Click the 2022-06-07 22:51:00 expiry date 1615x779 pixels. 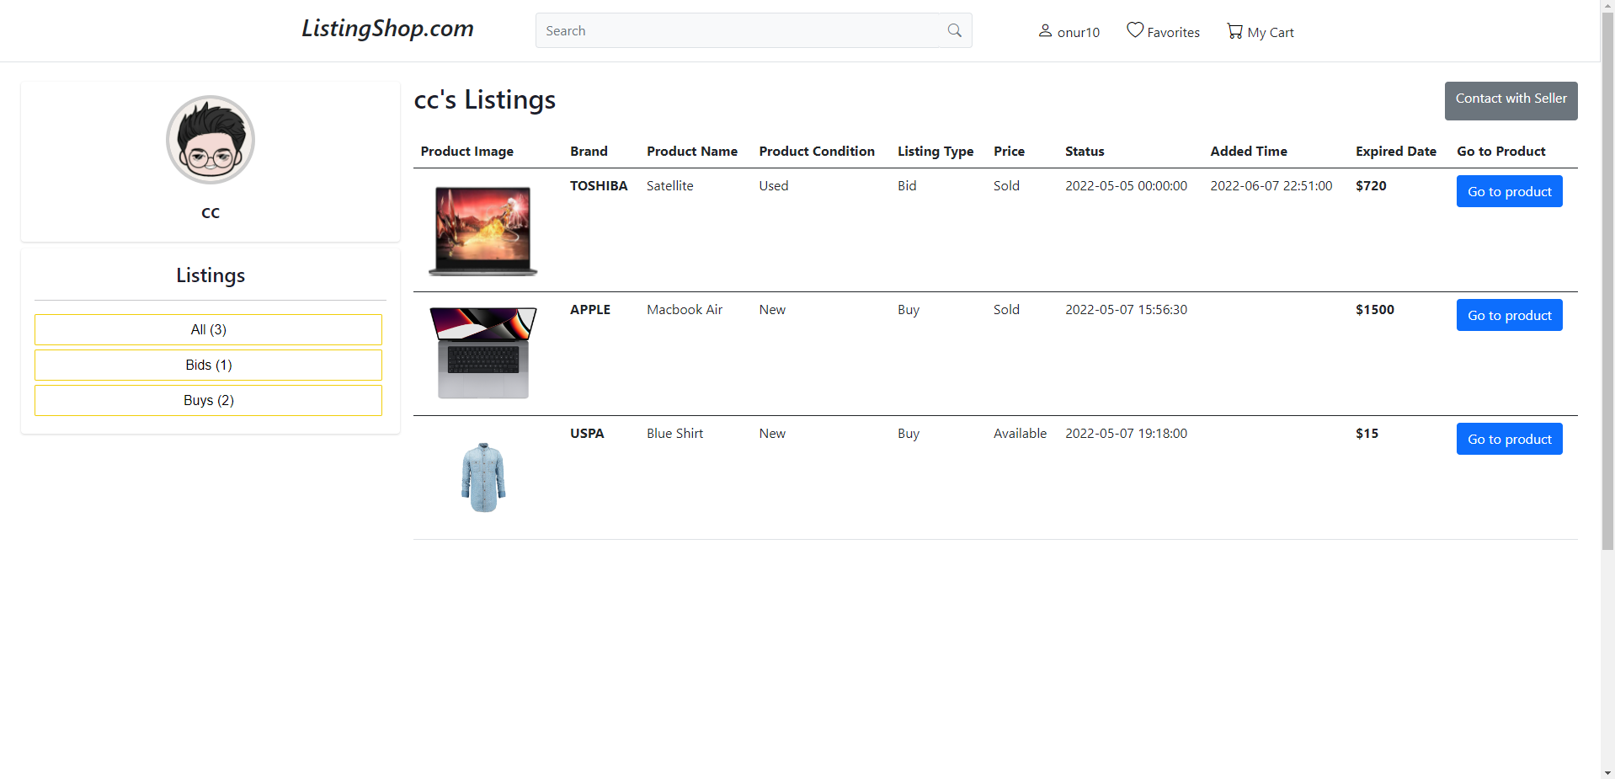pos(1271,185)
